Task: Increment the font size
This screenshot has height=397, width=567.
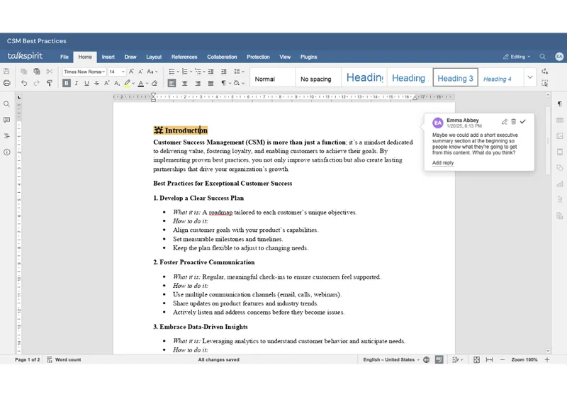Action: coord(131,72)
